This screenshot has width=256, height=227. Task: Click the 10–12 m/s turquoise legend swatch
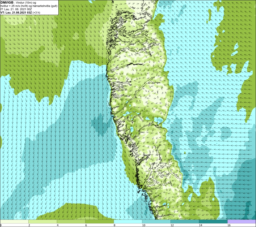pos(156,222)
